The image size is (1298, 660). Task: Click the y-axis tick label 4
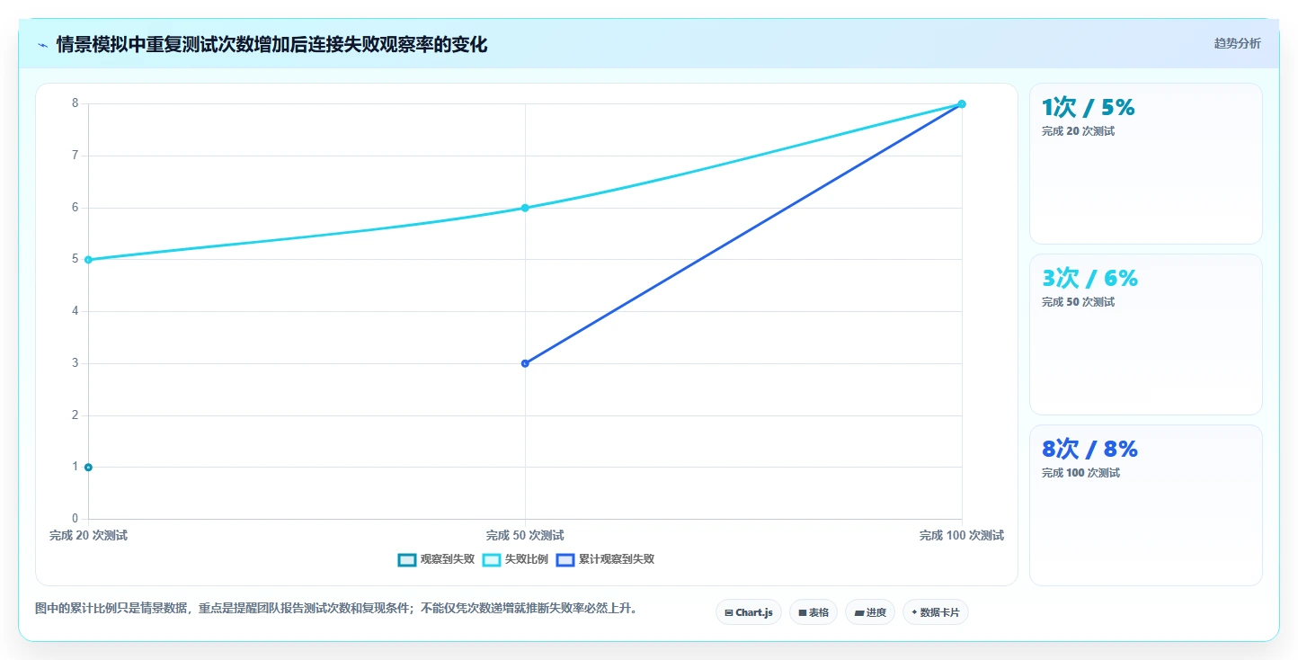76,311
